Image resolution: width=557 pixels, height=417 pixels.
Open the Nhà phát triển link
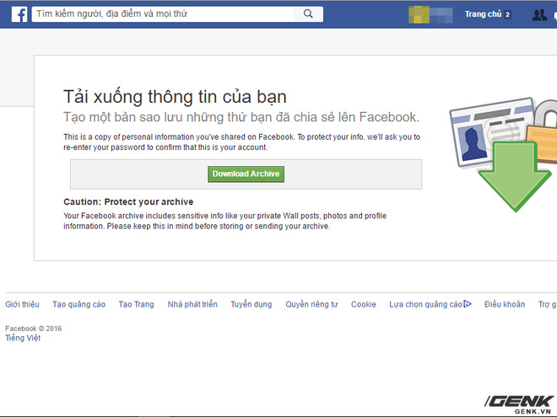(x=192, y=304)
